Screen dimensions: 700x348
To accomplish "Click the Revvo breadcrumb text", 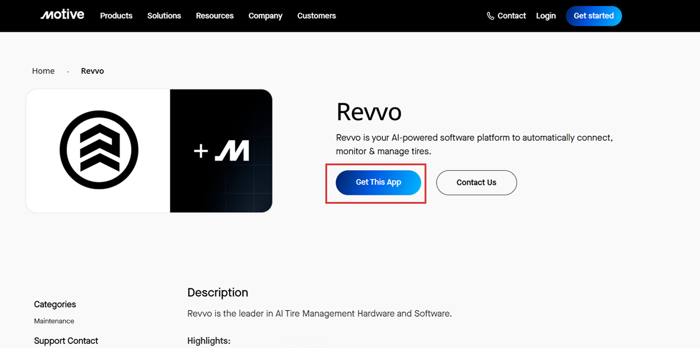I will 93,71.
